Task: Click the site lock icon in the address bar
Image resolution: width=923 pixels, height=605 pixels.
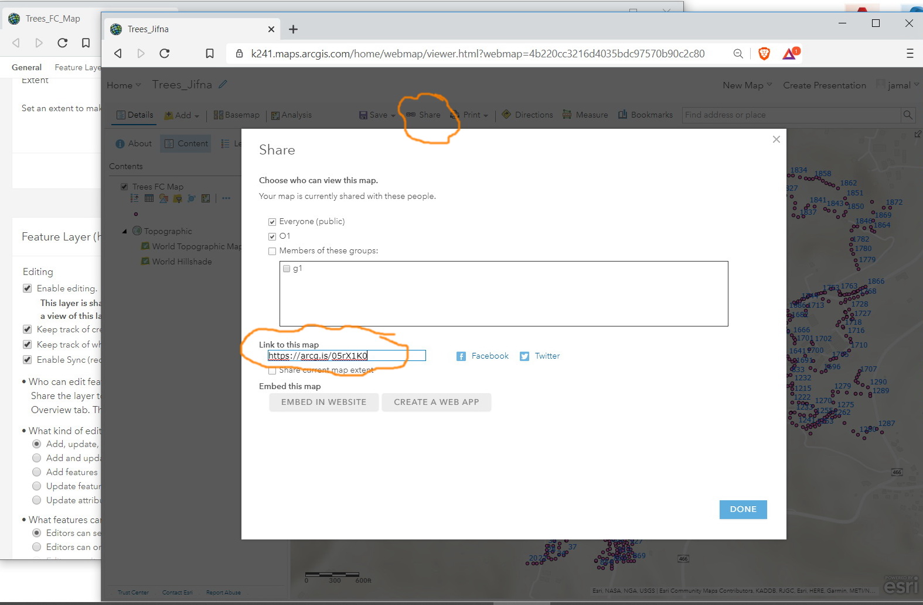Action: pyautogui.click(x=239, y=54)
